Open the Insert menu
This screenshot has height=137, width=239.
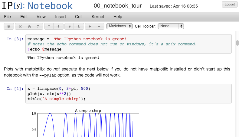(x=61, y=17)
